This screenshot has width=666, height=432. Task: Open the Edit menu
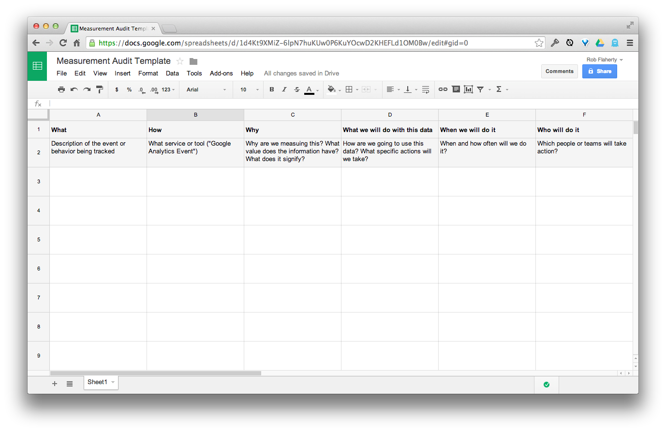click(80, 74)
